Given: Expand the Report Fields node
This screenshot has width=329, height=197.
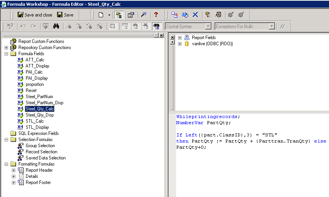Looking at the screenshot, I should [180, 38].
